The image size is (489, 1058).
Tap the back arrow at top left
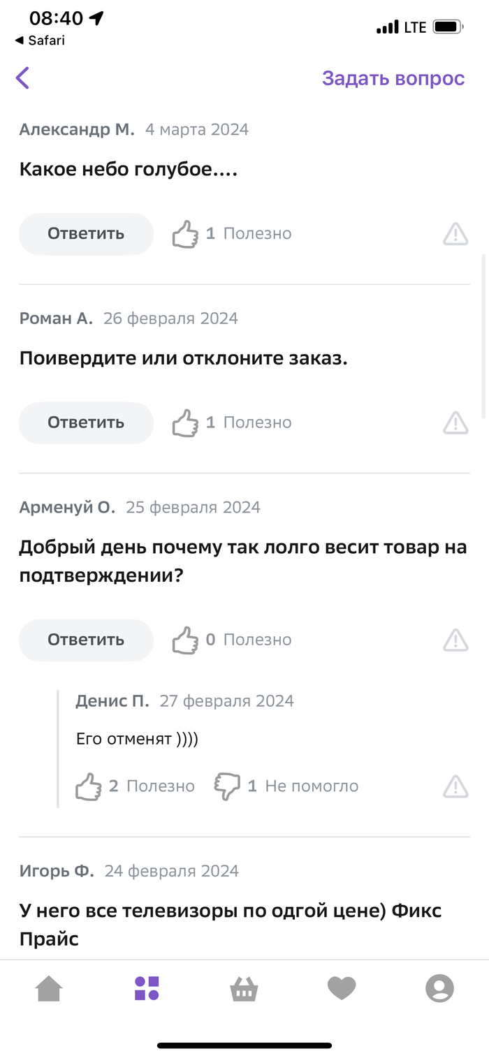23,78
